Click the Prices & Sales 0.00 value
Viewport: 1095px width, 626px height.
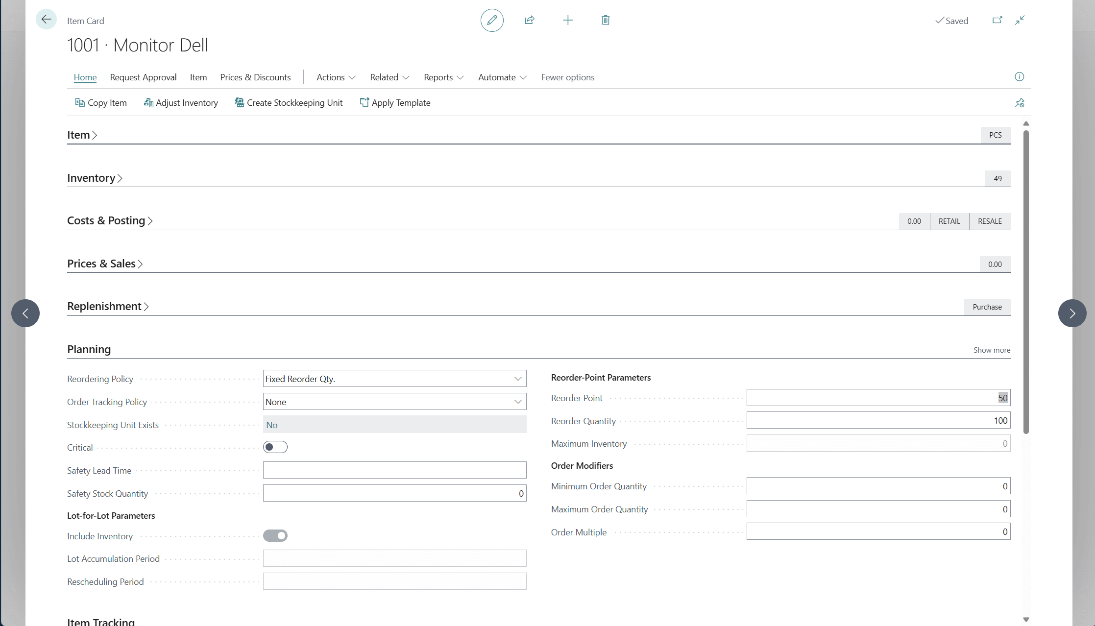(x=995, y=265)
